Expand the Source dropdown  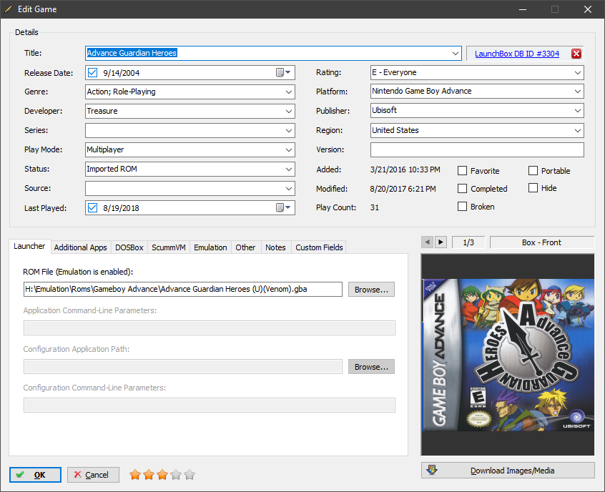pos(289,188)
